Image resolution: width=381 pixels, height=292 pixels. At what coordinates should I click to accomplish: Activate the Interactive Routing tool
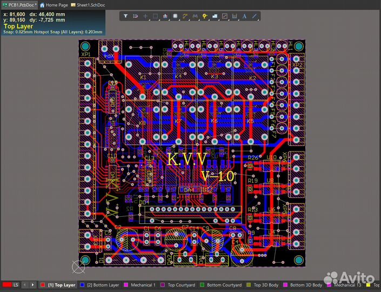tap(185, 16)
